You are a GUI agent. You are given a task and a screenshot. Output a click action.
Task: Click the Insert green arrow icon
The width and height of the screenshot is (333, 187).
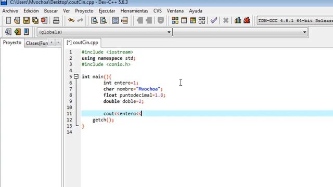click(x=17, y=32)
